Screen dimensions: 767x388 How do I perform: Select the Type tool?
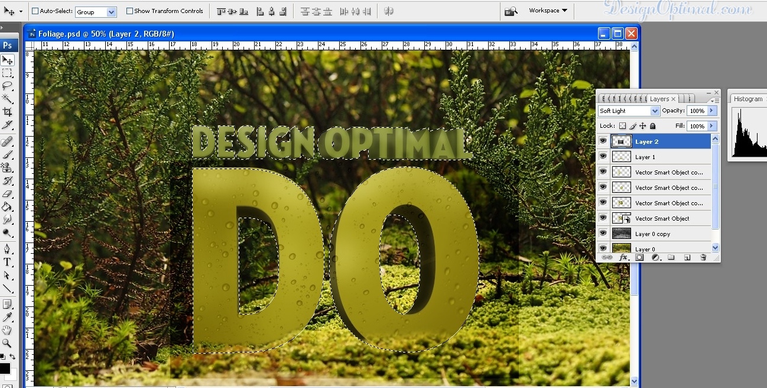point(8,262)
